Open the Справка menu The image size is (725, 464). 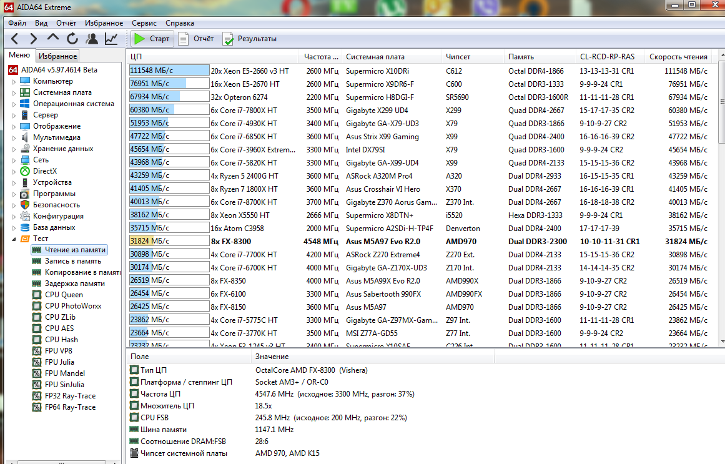pos(180,23)
